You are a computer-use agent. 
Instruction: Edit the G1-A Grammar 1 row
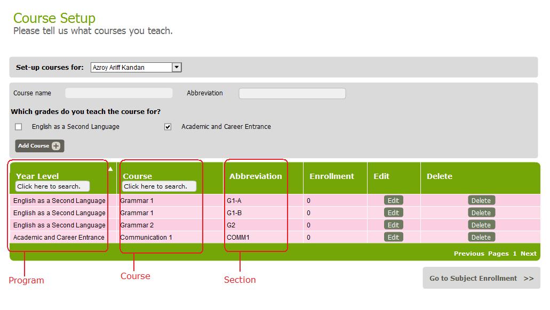click(393, 201)
